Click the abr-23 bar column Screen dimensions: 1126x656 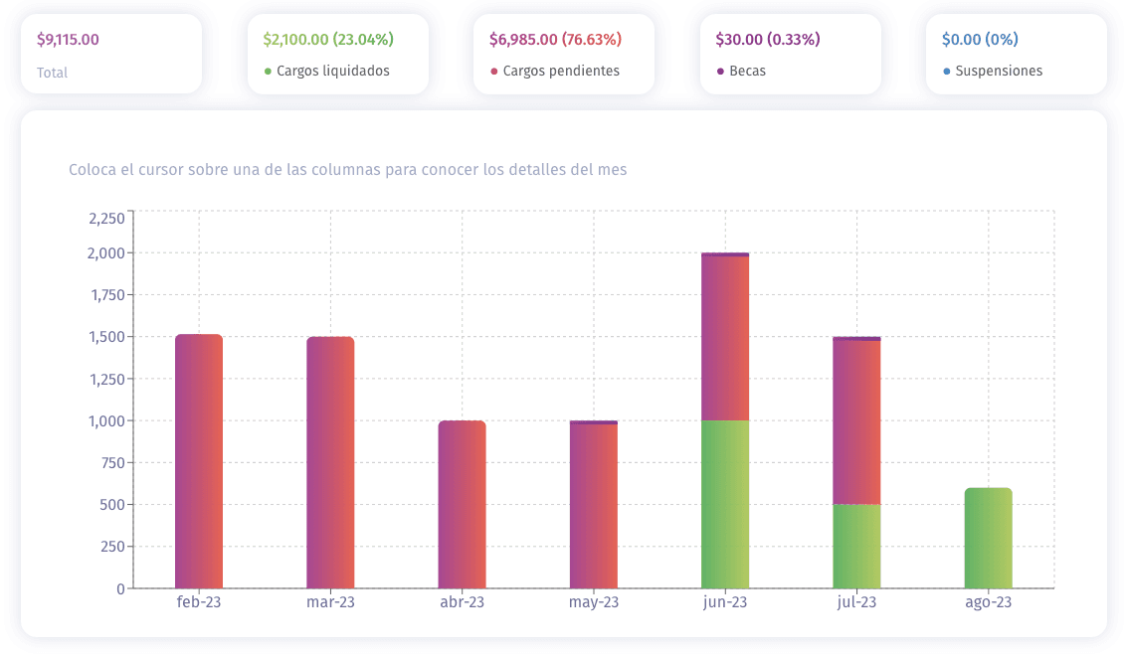pyautogui.click(x=462, y=505)
